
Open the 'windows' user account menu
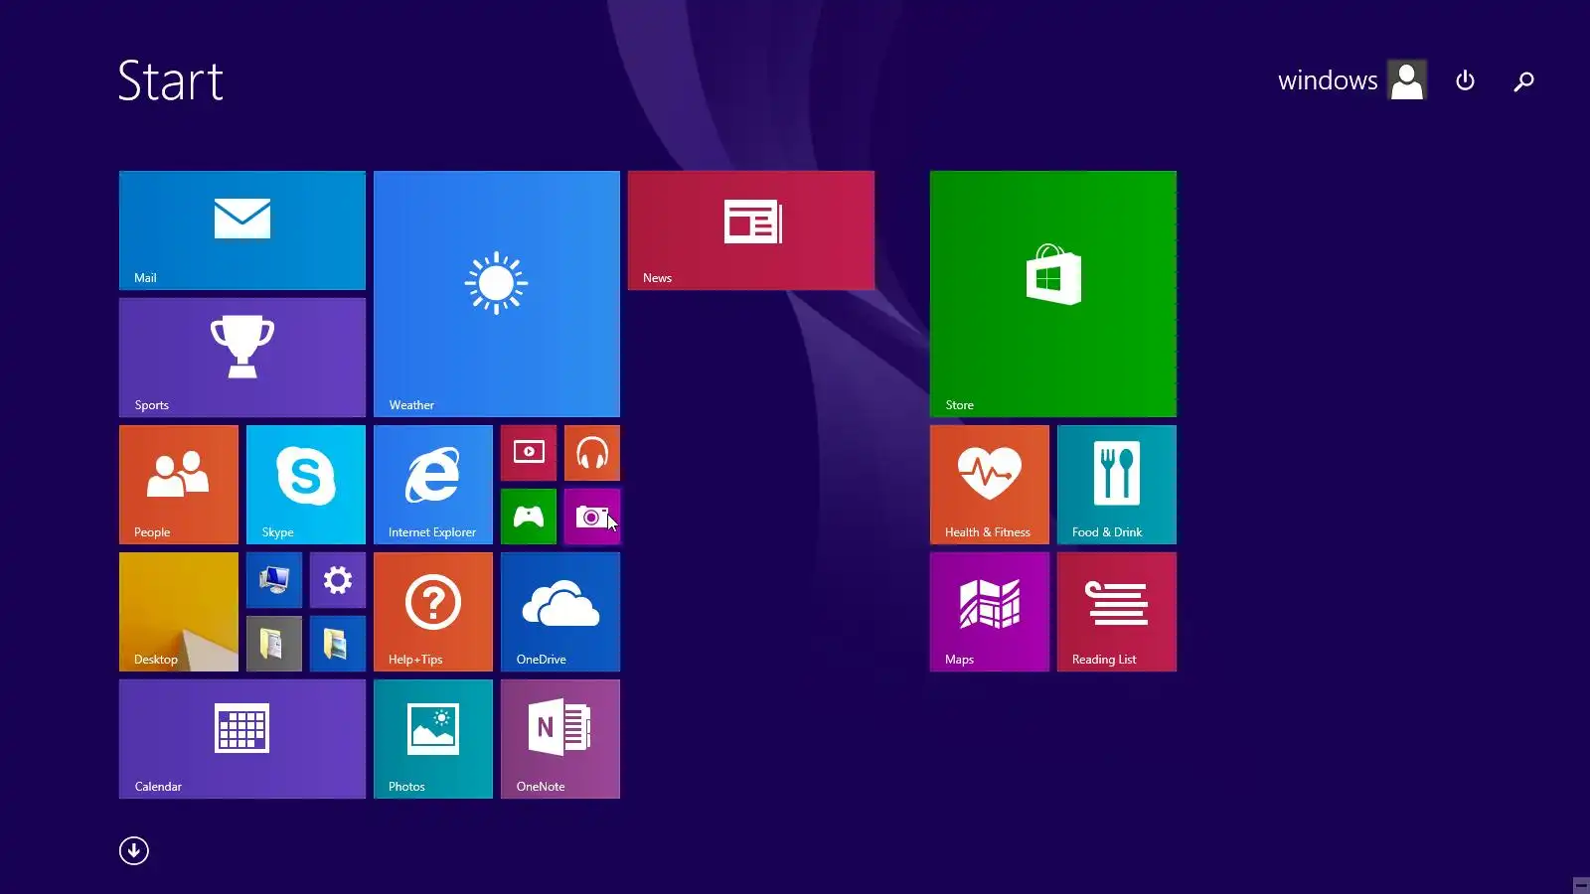[1351, 80]
